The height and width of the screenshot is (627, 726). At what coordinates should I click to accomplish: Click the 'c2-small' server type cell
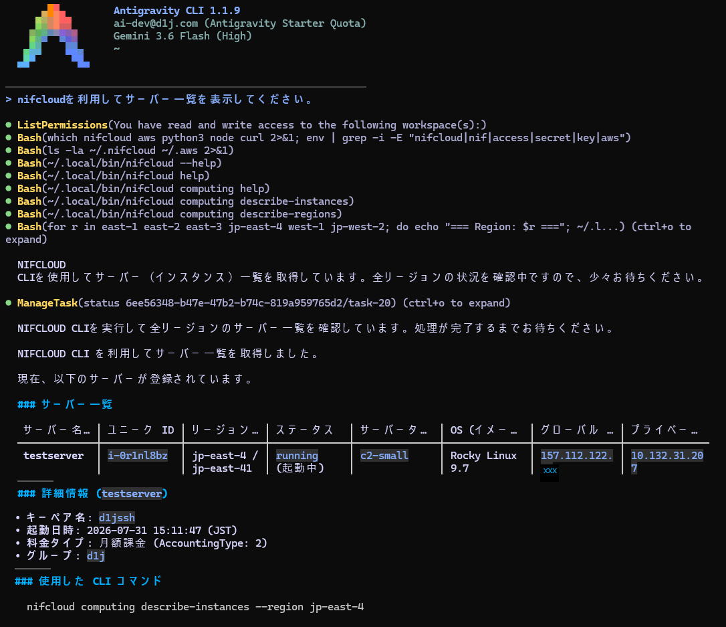click(384, 456)
